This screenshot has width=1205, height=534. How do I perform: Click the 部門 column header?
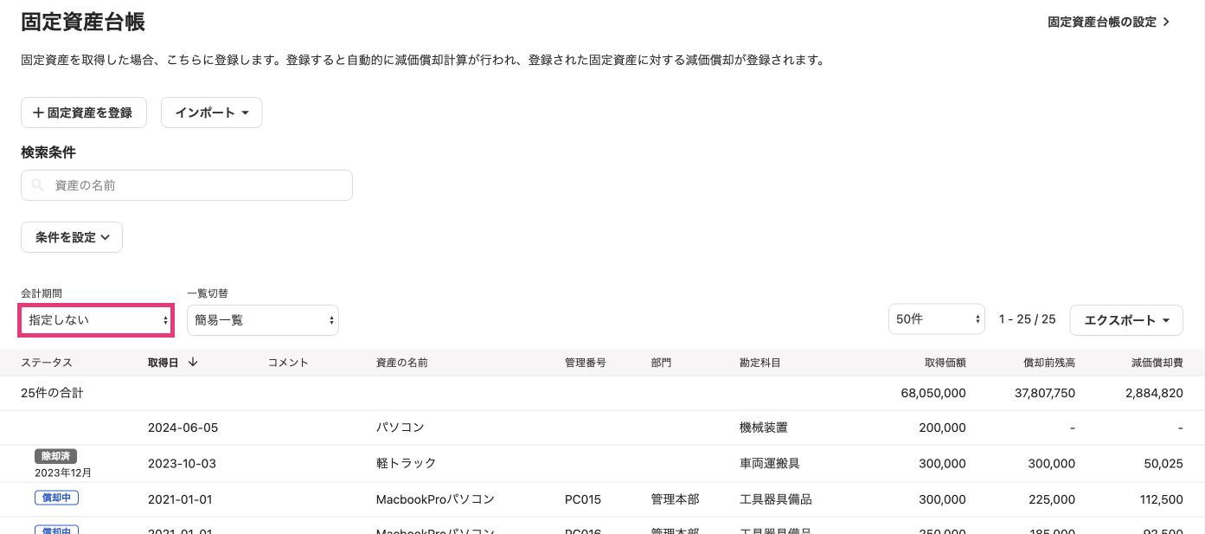point(662,363)
